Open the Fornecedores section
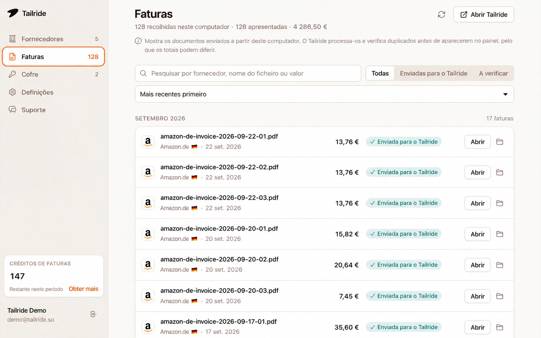This screenshot has width=541, height=338. [x=53, y=39]
